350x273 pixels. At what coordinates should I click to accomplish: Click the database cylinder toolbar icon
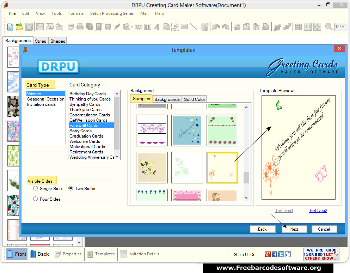205,27
